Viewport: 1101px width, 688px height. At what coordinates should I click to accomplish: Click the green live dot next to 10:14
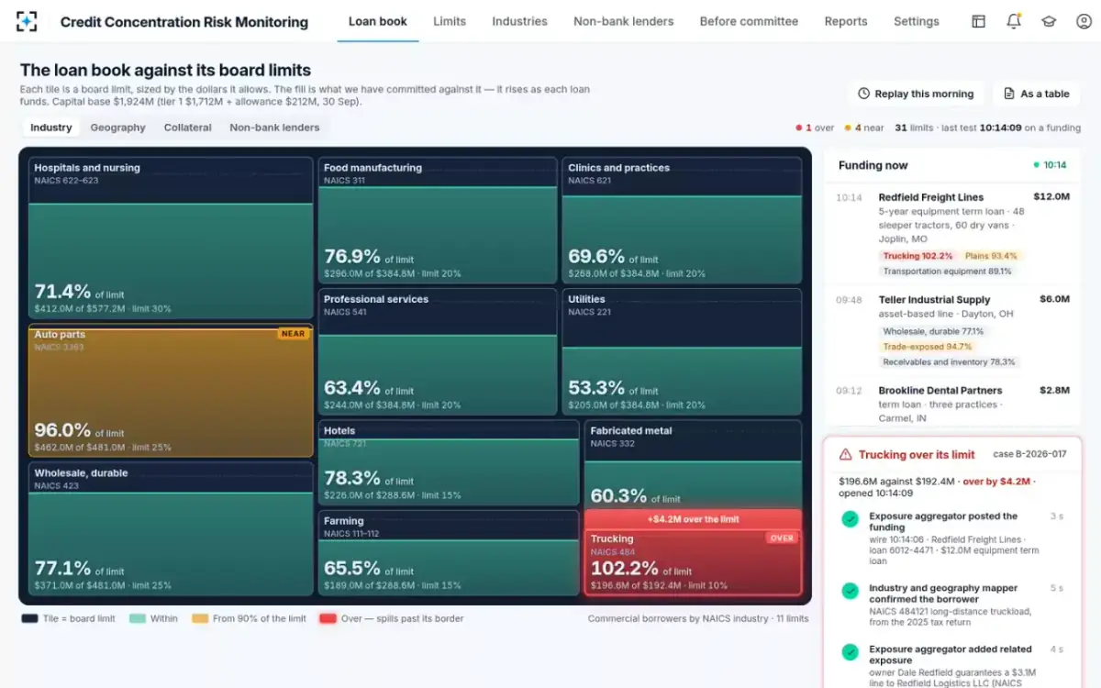click(1036, 165)
